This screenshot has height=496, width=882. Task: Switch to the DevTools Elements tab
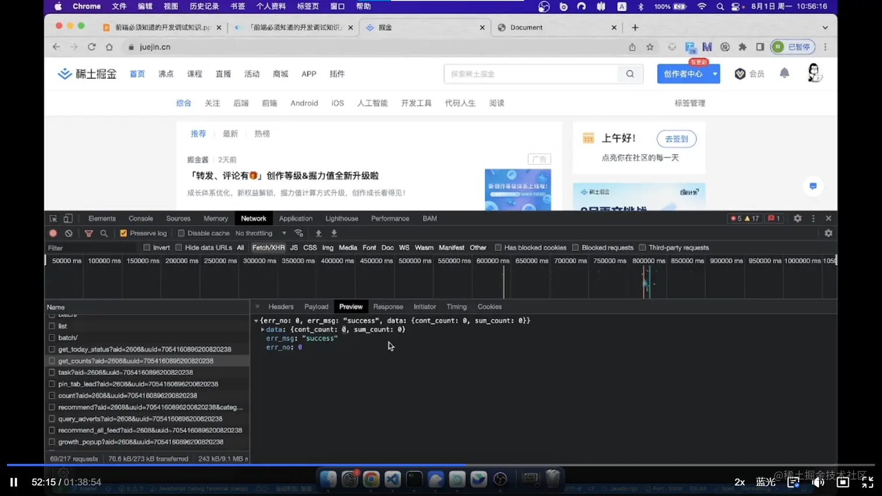tap(102, 219)
